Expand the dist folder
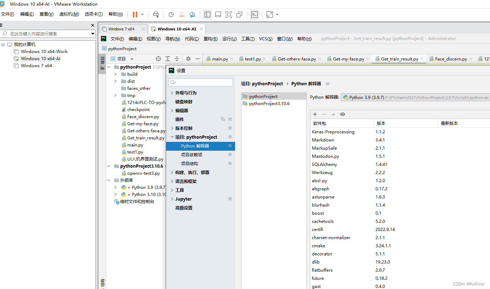Image resolution: width=490 pixels, height=289 pixels. 116,81
